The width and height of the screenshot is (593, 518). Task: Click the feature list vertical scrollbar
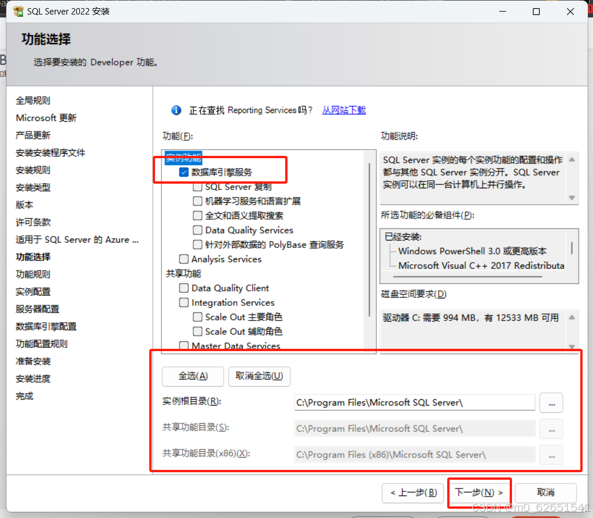(370, 240)
